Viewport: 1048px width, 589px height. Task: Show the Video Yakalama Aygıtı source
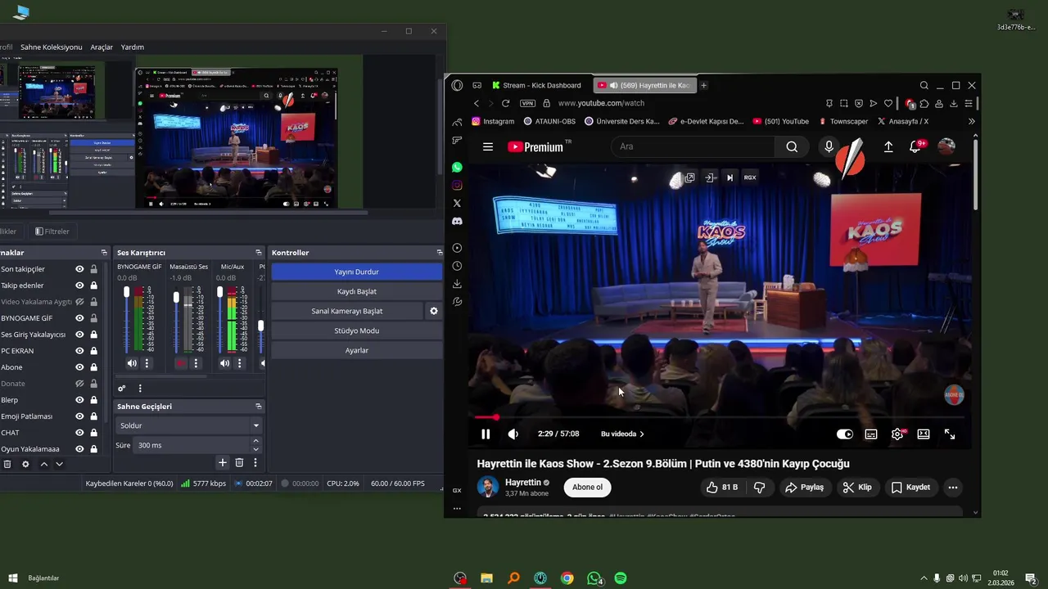[79, 302]
